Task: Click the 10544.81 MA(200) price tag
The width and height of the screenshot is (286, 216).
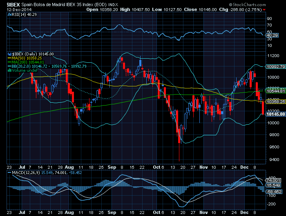Action: point(276,91)
